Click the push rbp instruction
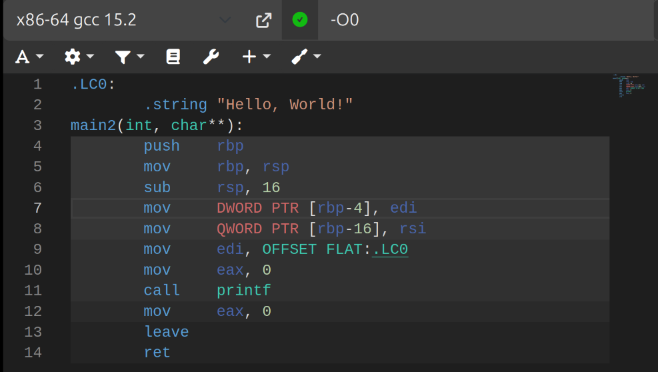The height and width of the screenshot is (372, 658). [193, 146]
